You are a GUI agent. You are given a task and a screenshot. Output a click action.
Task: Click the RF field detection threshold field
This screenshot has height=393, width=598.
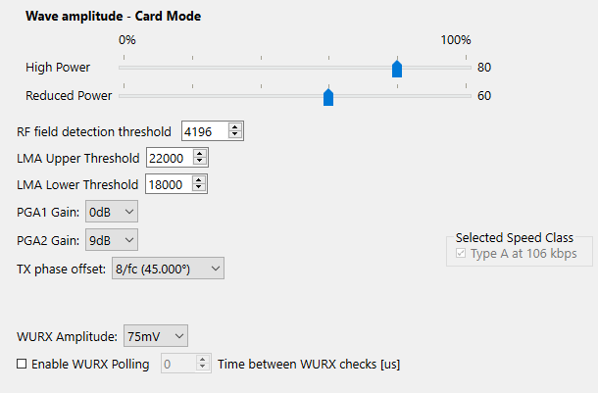click(x=204, y=131)
